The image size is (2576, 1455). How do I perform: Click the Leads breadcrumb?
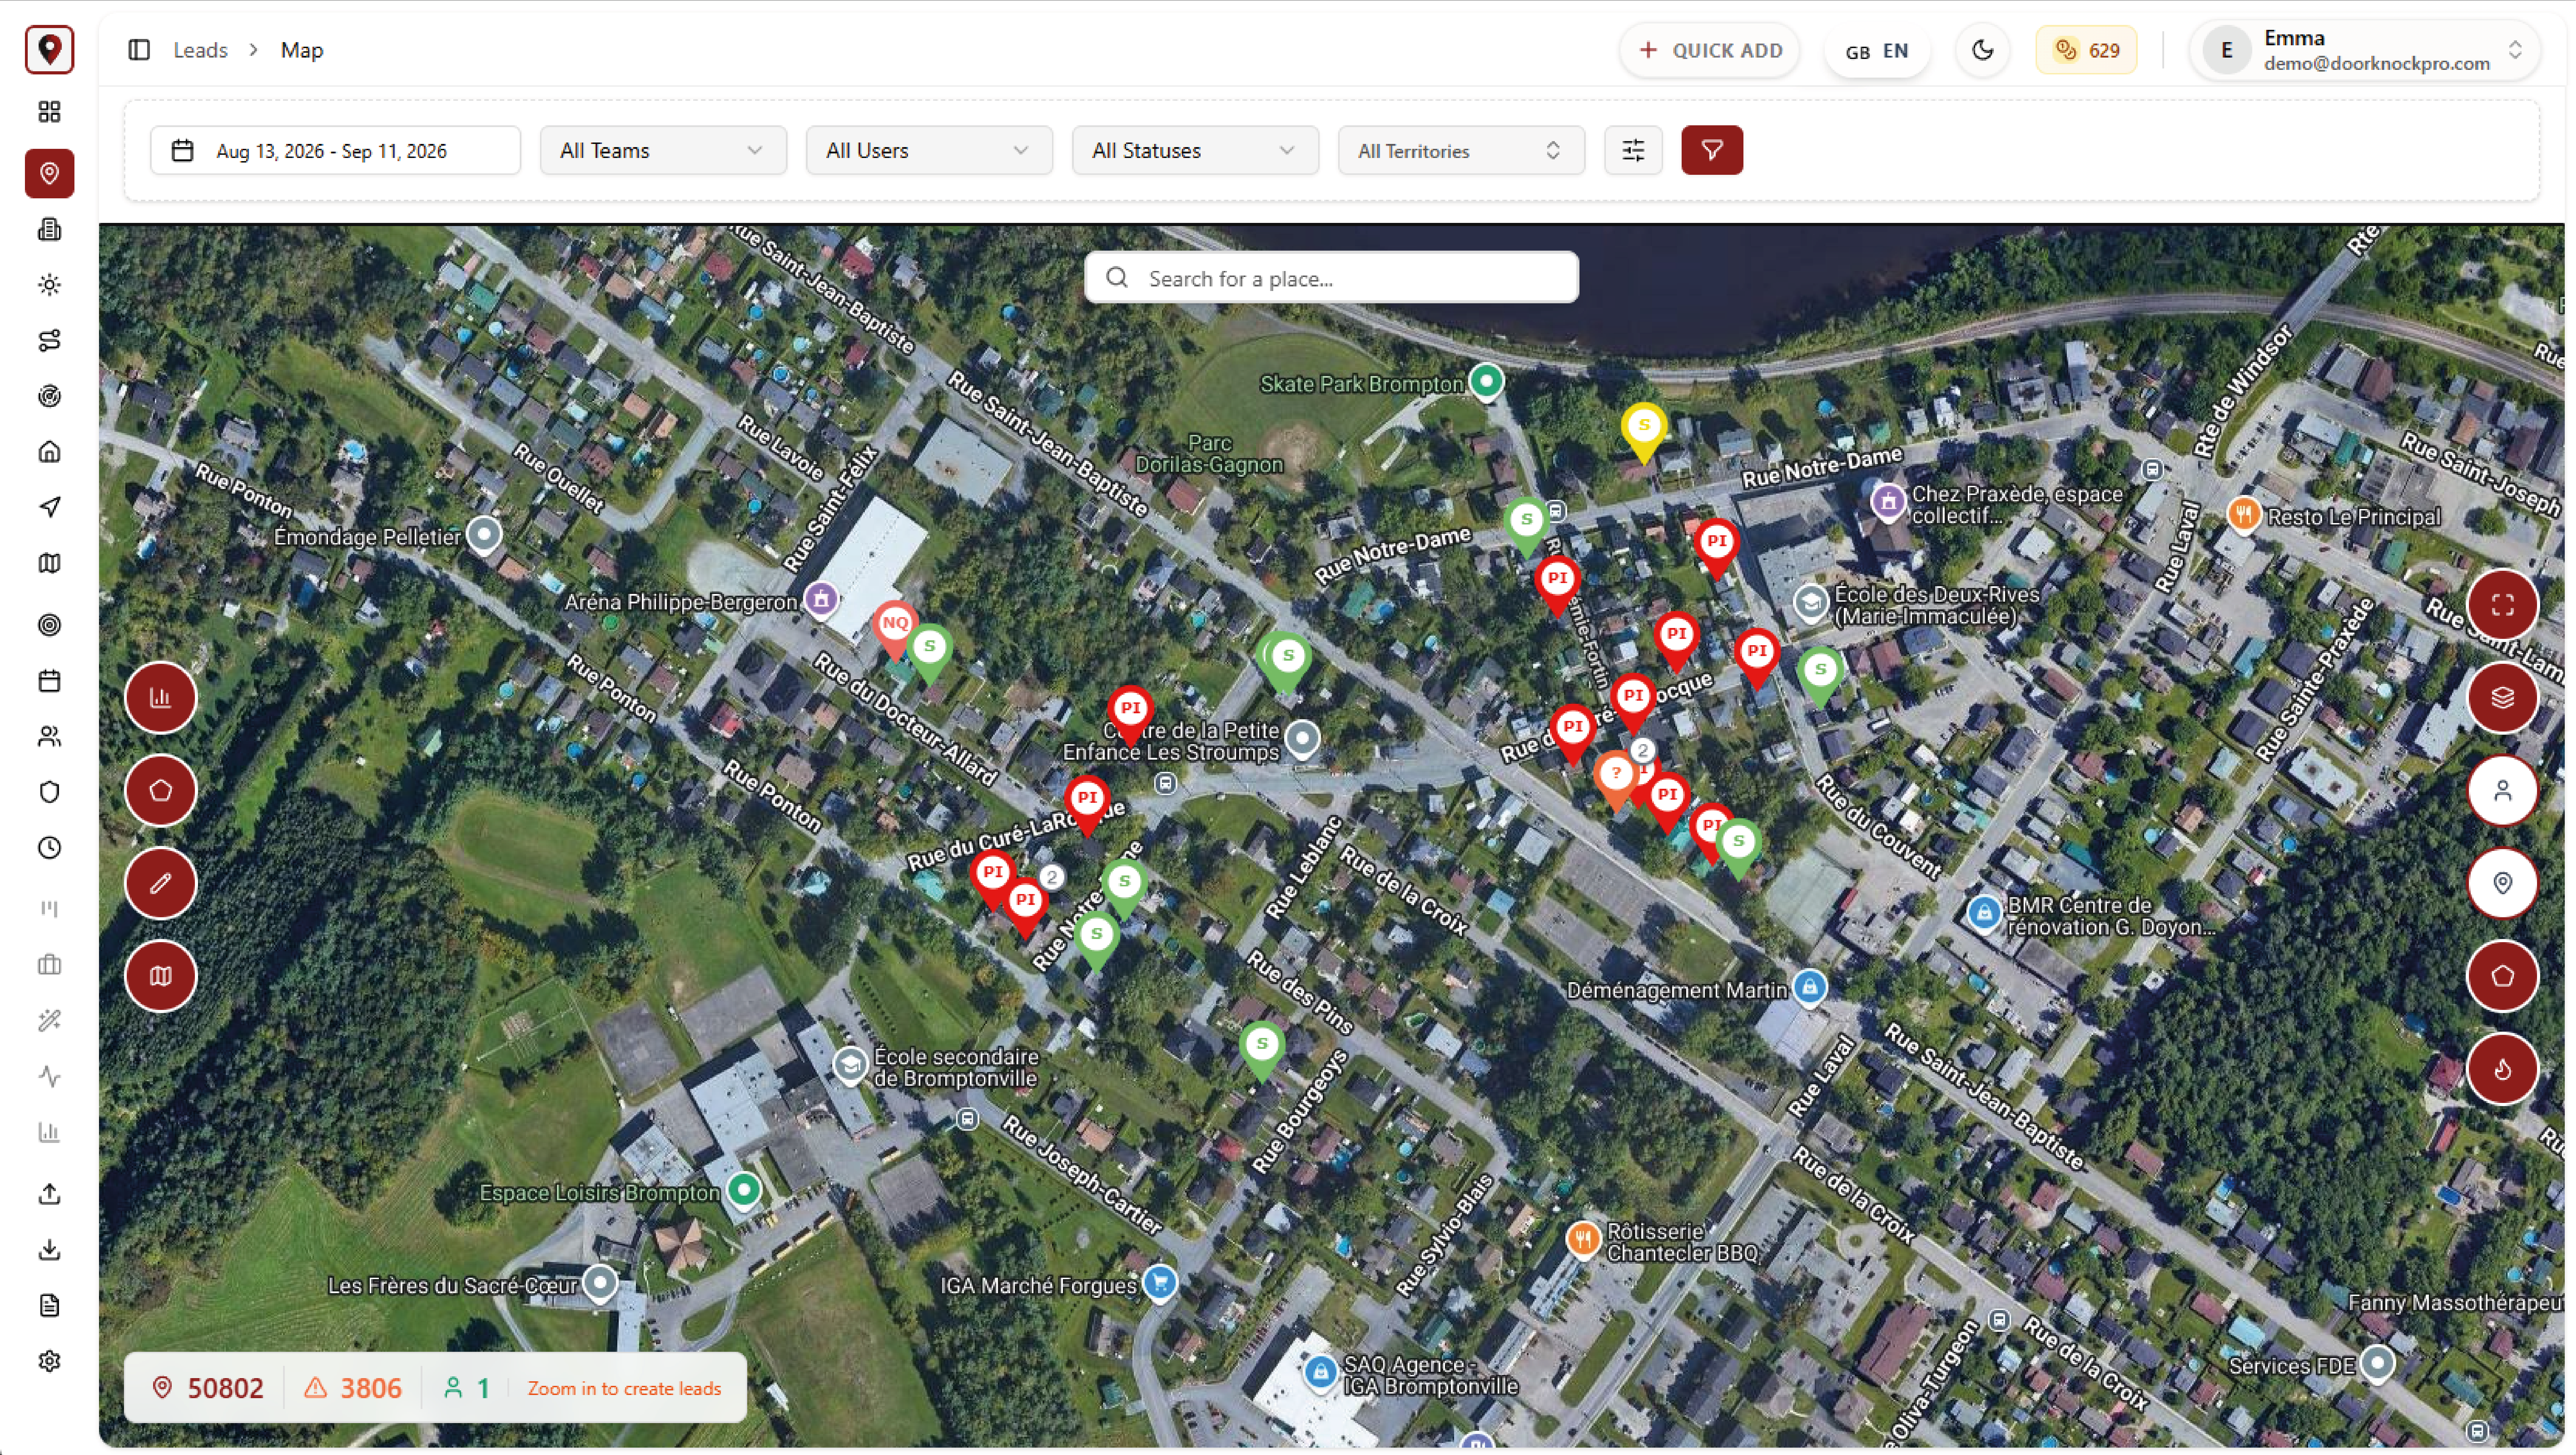click(x=200, y=50)
